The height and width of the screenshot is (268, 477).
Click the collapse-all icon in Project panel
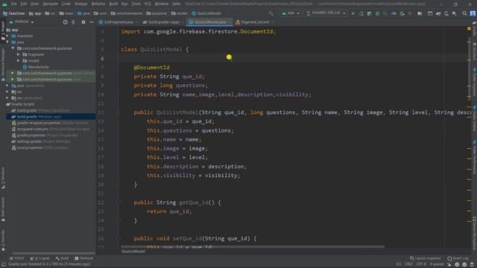pos(73,22)
